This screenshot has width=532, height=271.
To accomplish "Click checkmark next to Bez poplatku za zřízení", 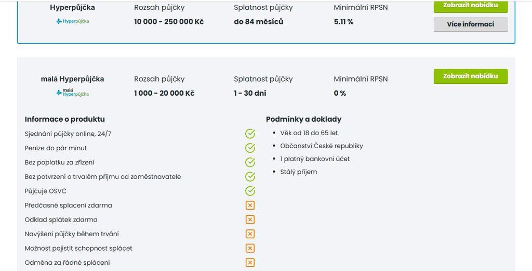I will [250, 162].
